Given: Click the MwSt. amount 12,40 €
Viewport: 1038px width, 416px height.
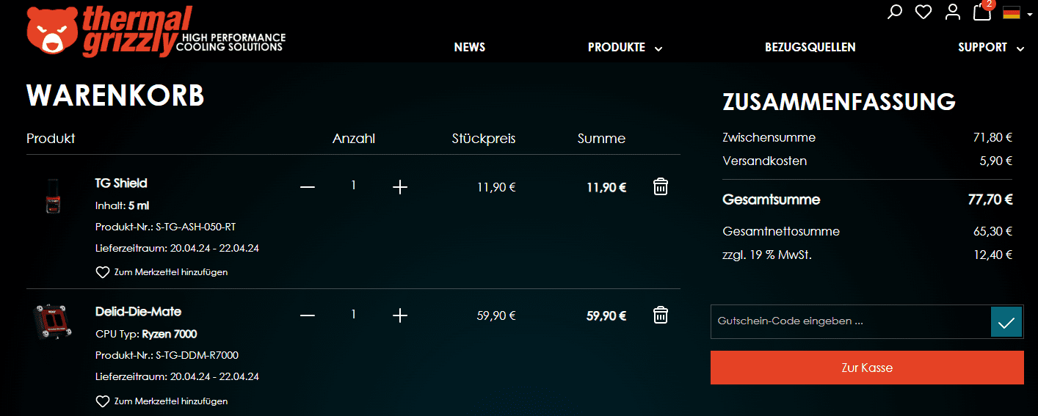Looking at the screenshot, I should 993,255.
